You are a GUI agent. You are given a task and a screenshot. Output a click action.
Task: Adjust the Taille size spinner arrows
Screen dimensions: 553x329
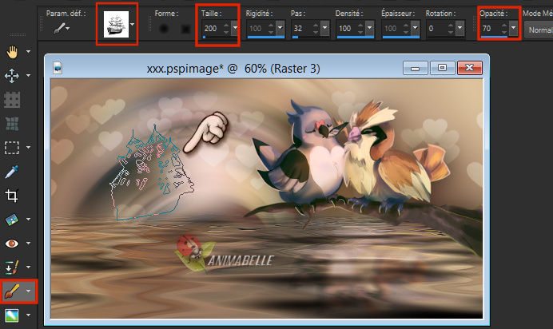tap(226, 28)
